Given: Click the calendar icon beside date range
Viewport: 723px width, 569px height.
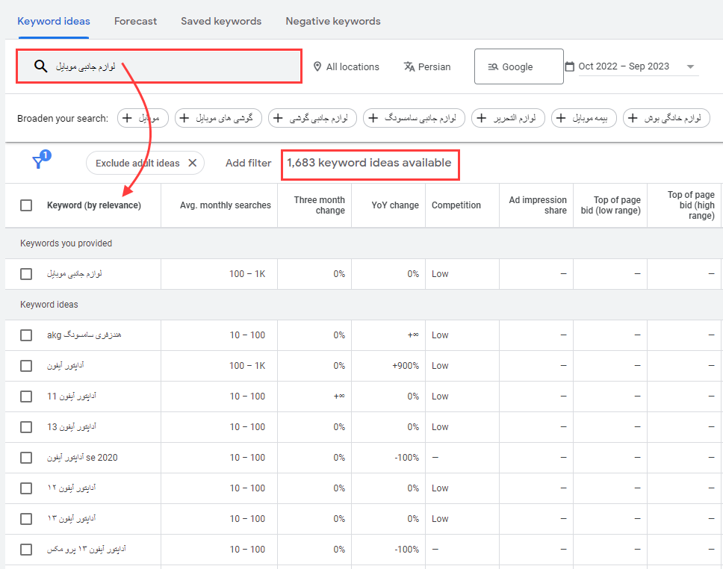Looking at the screenshot, I should (x=570, y=66).
